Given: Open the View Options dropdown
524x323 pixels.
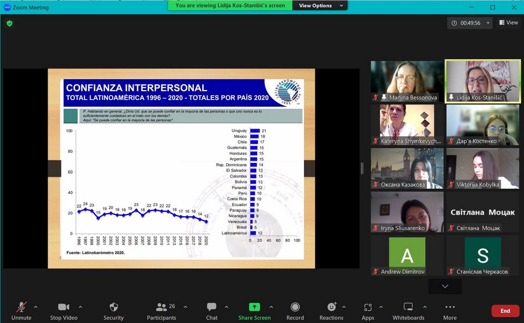Looking at the screenshot, I should pos(319,6).
